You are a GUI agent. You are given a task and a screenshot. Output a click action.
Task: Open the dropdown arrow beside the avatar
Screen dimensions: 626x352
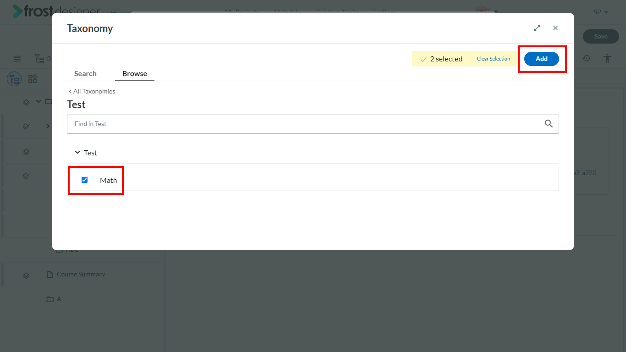point(495,12)
